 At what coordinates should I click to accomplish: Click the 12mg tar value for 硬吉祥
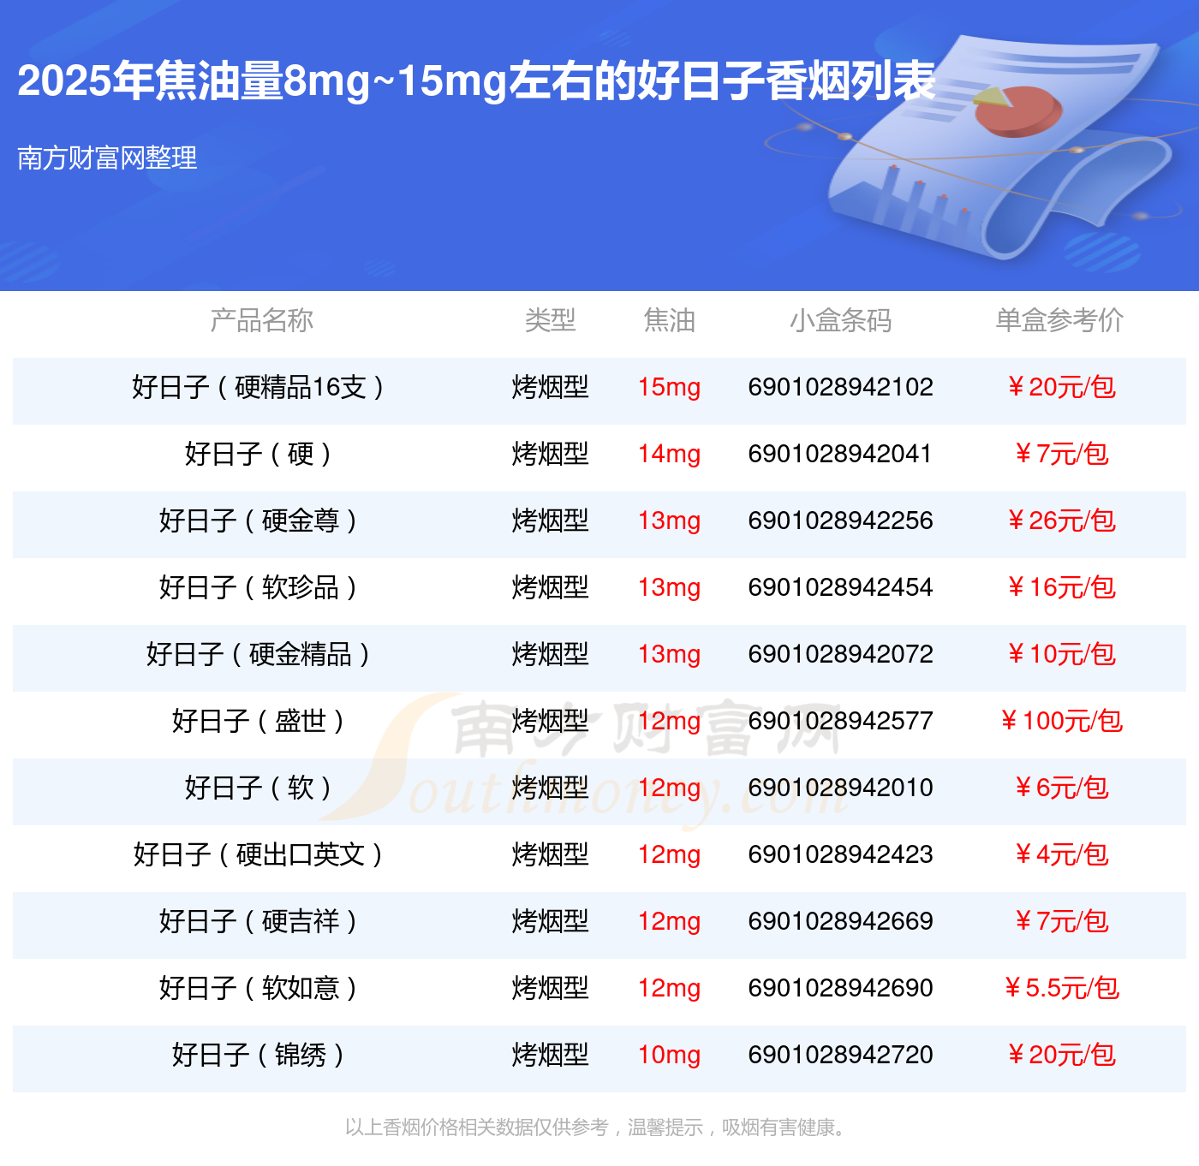pyautogui.click(x=669, y=922)
